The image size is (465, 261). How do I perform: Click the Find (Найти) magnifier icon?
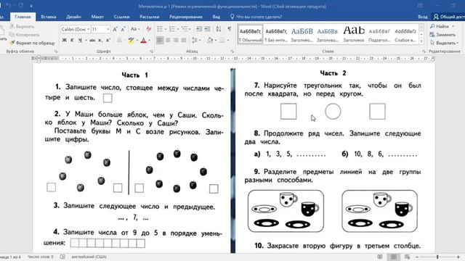pyautogui.click(x=432, y=26)
